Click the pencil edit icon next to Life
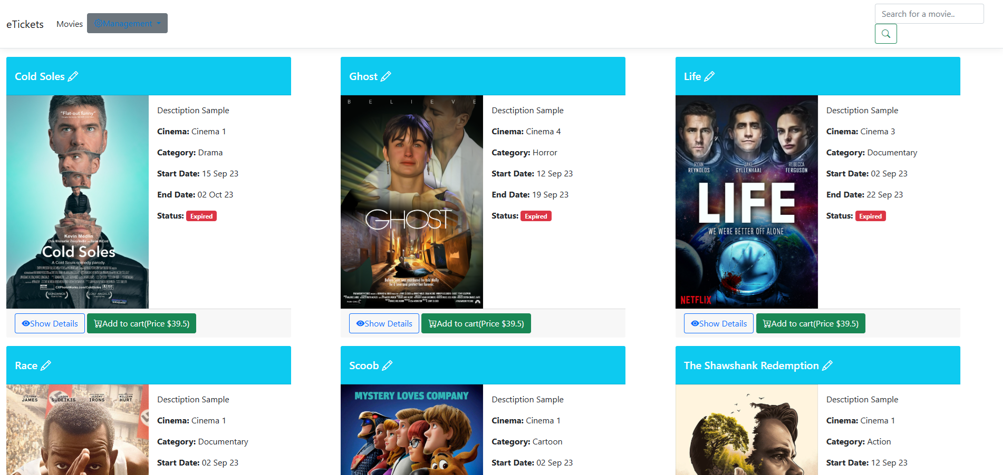The height and width of the screenshot is (475, 1003). click(x=709, y=76)
